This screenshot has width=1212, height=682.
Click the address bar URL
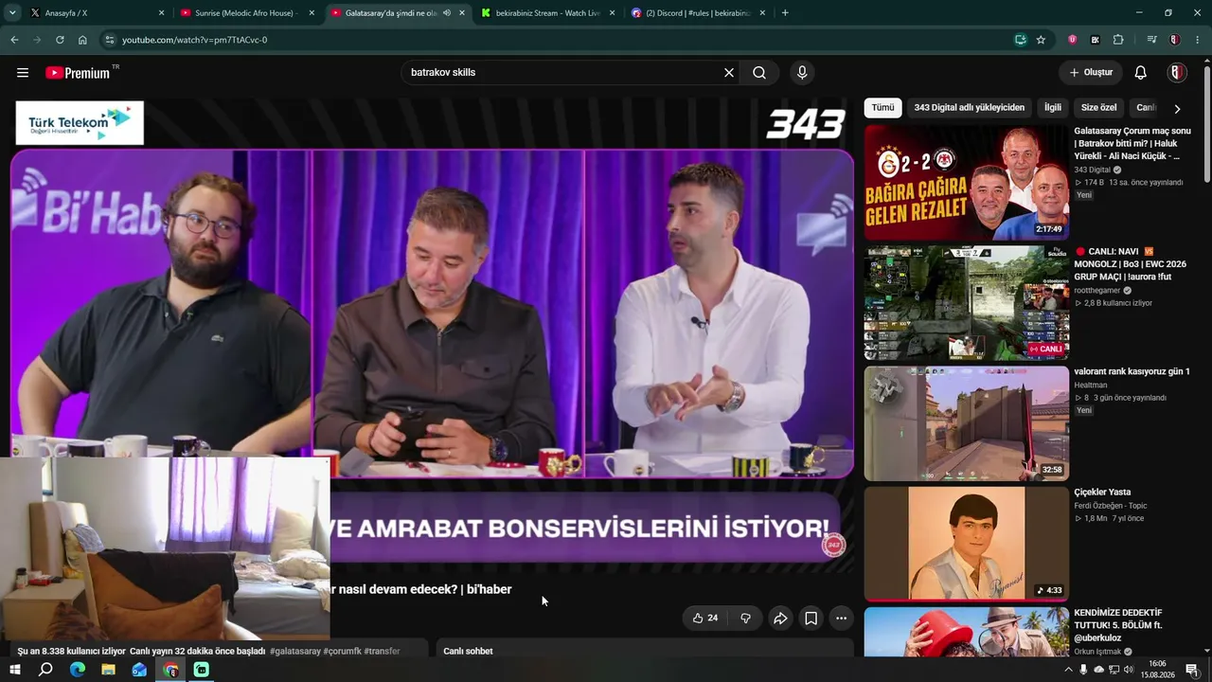[195, 40]
